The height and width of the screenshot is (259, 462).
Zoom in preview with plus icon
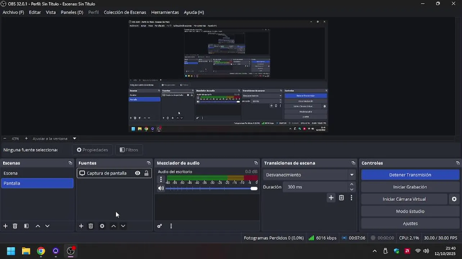(26, 138)
